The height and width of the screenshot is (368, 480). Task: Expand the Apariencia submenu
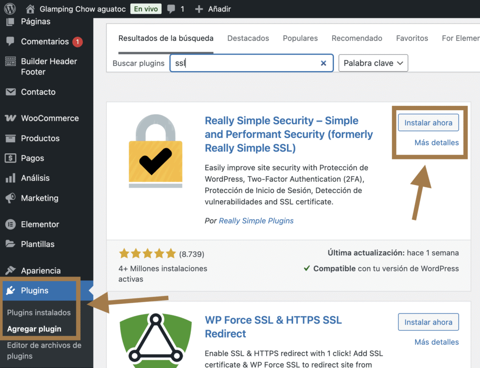tap(42, 270)
